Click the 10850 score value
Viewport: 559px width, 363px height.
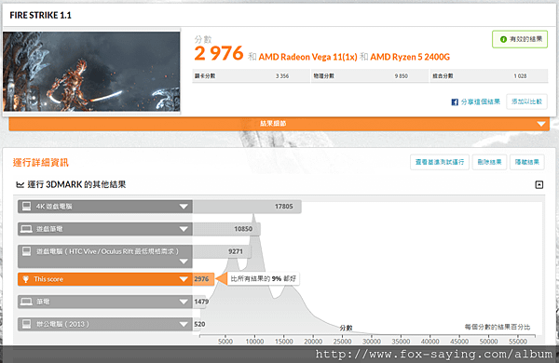[243, 229]
